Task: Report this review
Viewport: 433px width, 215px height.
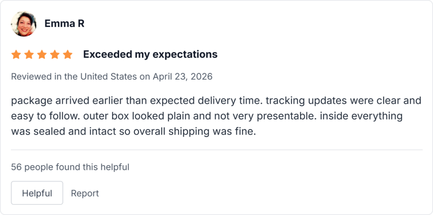Action: (x=85, y=193)
